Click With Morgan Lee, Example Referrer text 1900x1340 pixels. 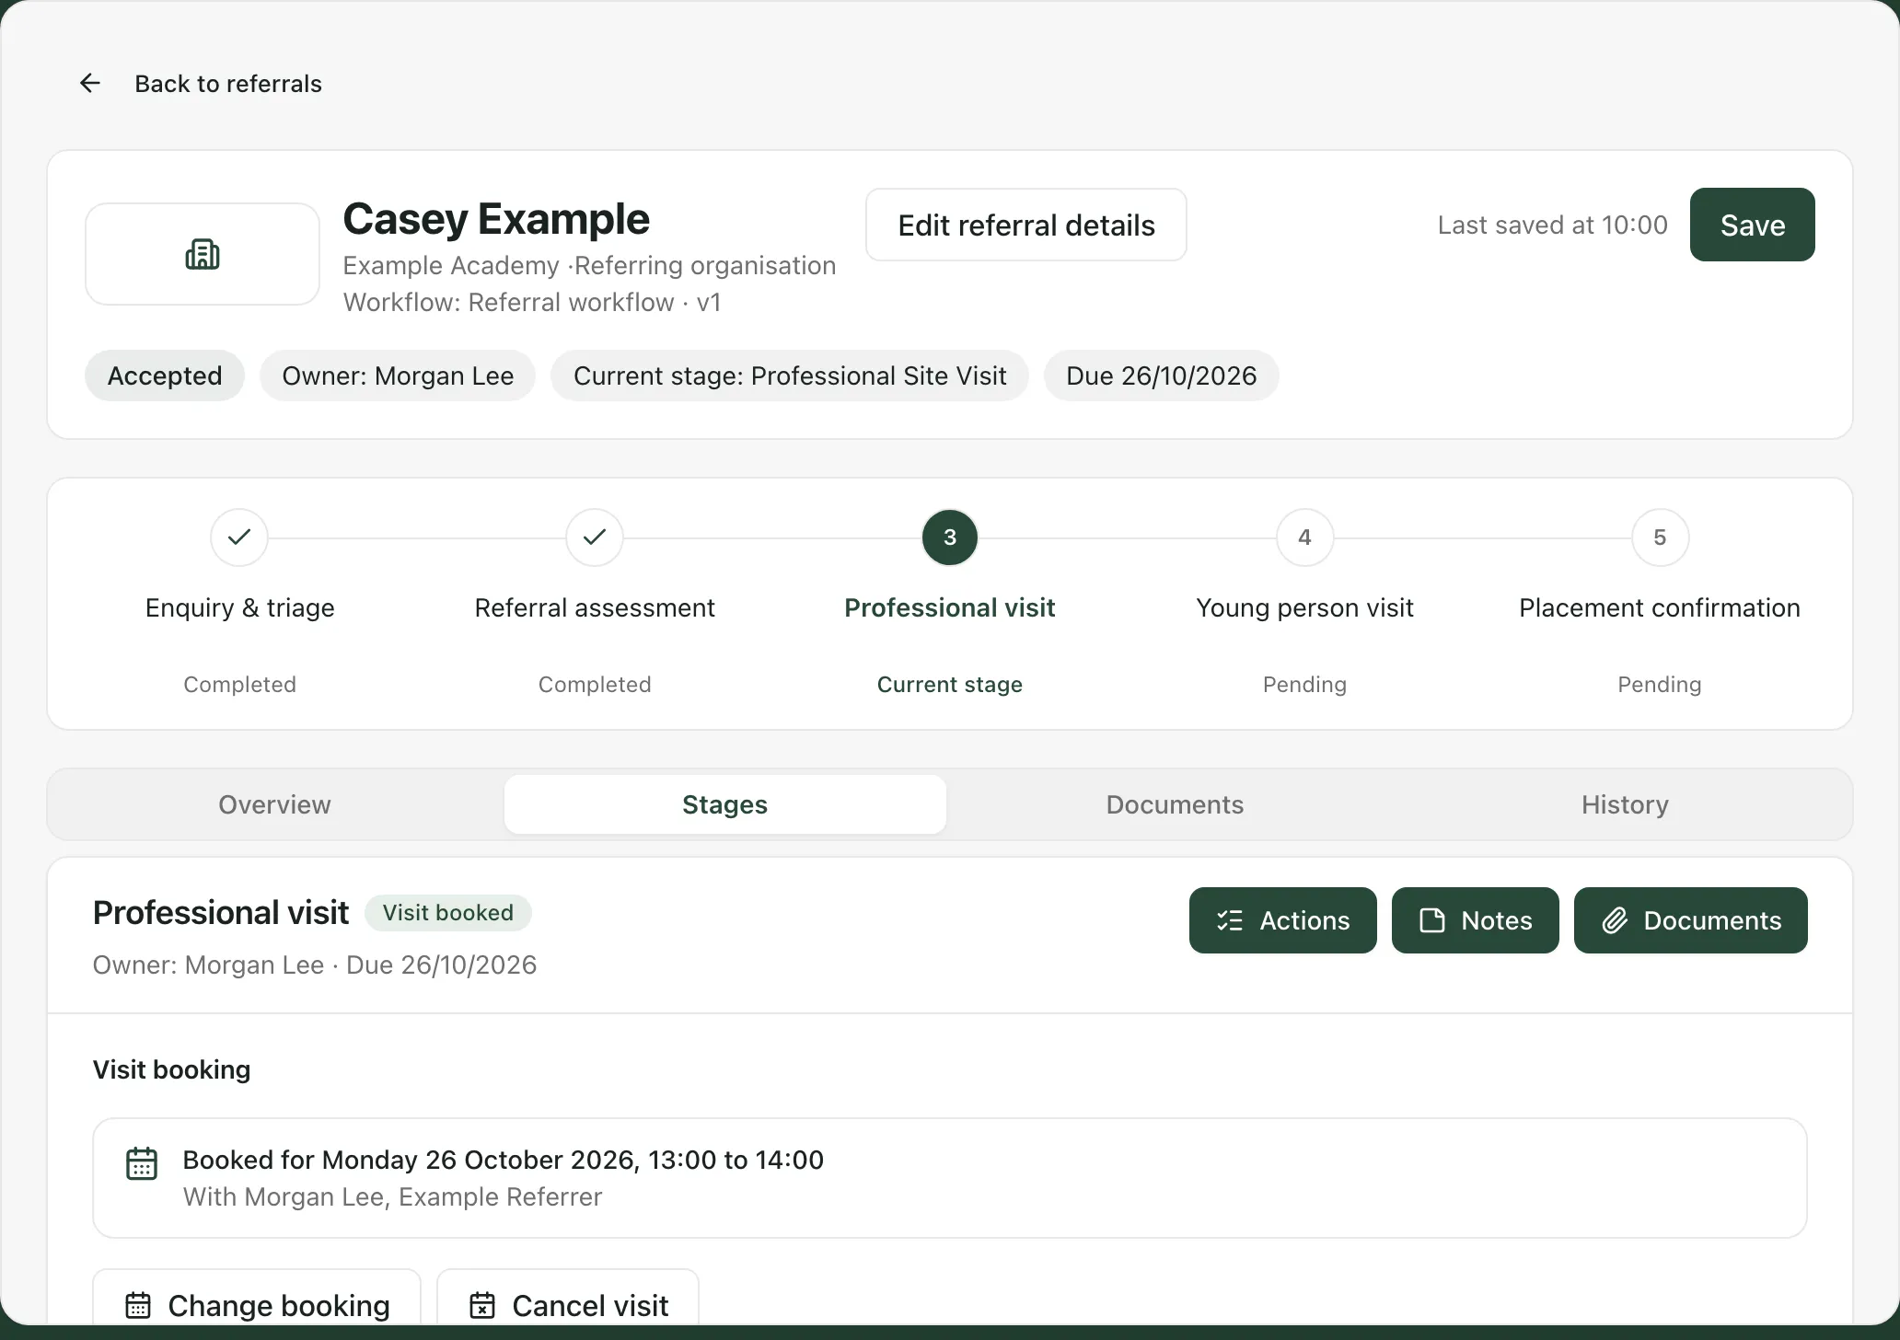click(x=392, y=1196)
